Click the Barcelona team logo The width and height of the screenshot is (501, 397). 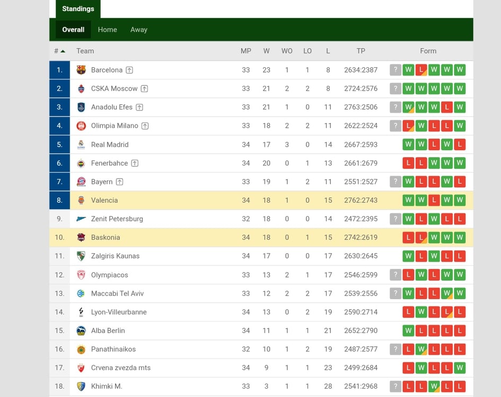(x=81, y=70)
